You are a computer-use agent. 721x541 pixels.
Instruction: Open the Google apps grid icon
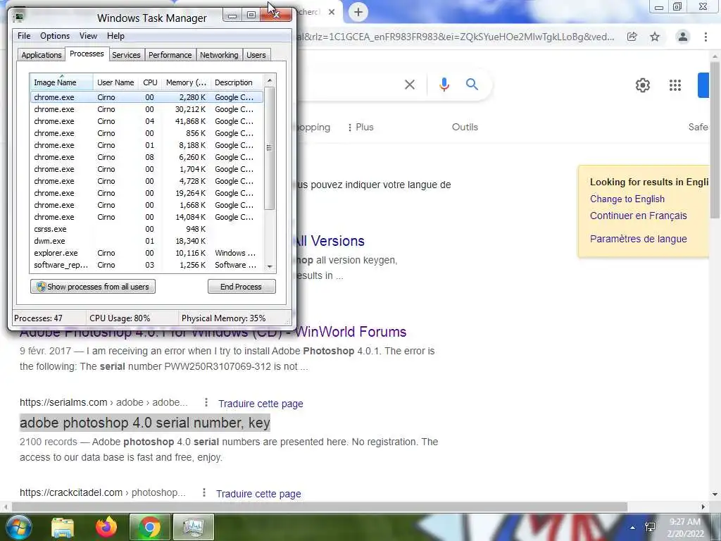[x=675, y=85]
